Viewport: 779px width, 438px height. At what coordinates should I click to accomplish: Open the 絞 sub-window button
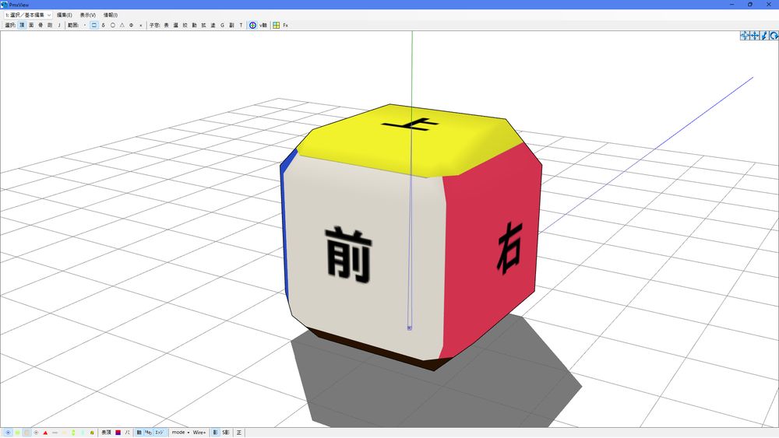pos(185,25)
